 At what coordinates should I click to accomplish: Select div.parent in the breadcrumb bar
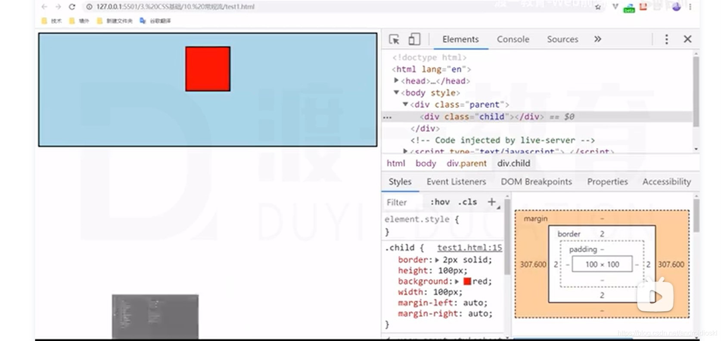point(466,163)
